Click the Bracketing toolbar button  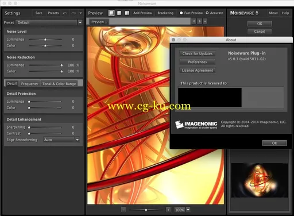(x=165, y=13)
